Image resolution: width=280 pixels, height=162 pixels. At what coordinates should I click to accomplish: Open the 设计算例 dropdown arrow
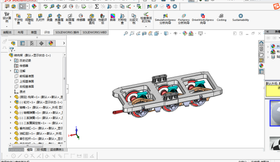[x=7, y=27]
